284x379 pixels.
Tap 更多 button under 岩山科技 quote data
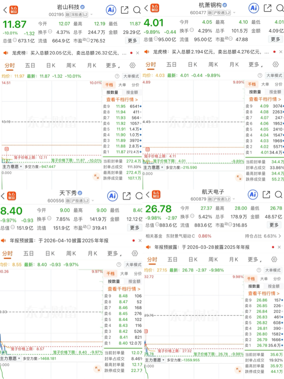132,40
